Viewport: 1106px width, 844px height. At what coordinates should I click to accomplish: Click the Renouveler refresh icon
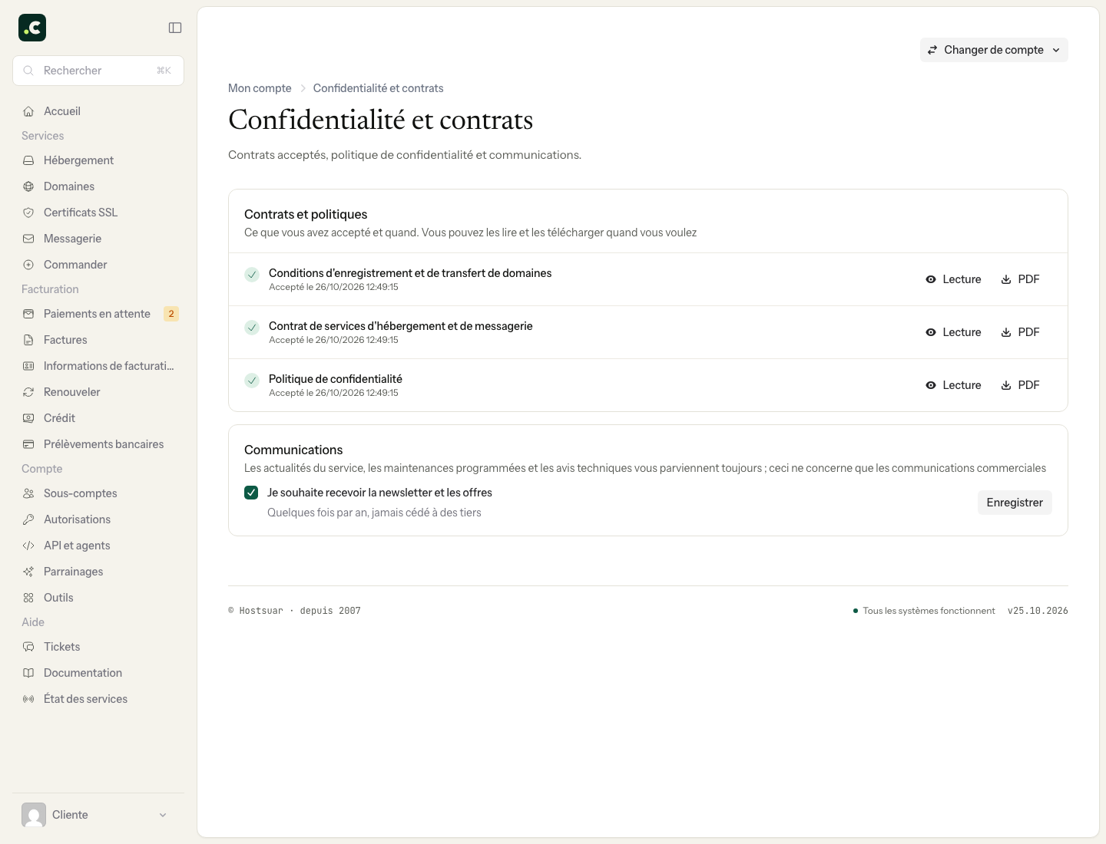[28, 392]
